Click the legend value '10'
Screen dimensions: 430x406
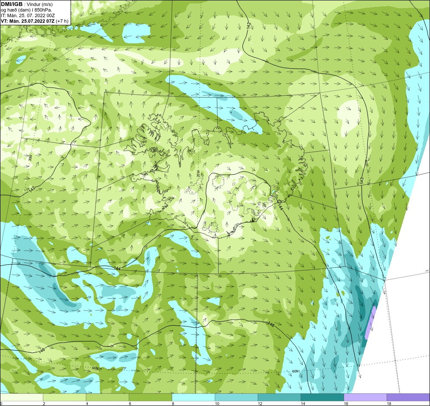217,403
